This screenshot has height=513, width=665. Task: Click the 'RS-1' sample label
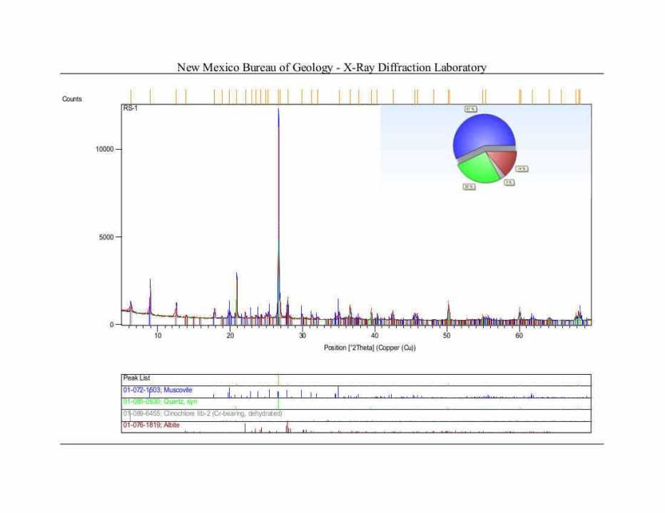tap(130, 108)
